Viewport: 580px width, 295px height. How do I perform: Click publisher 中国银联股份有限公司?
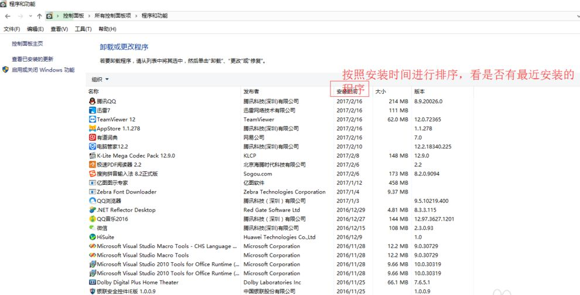[x=269, y=291]
